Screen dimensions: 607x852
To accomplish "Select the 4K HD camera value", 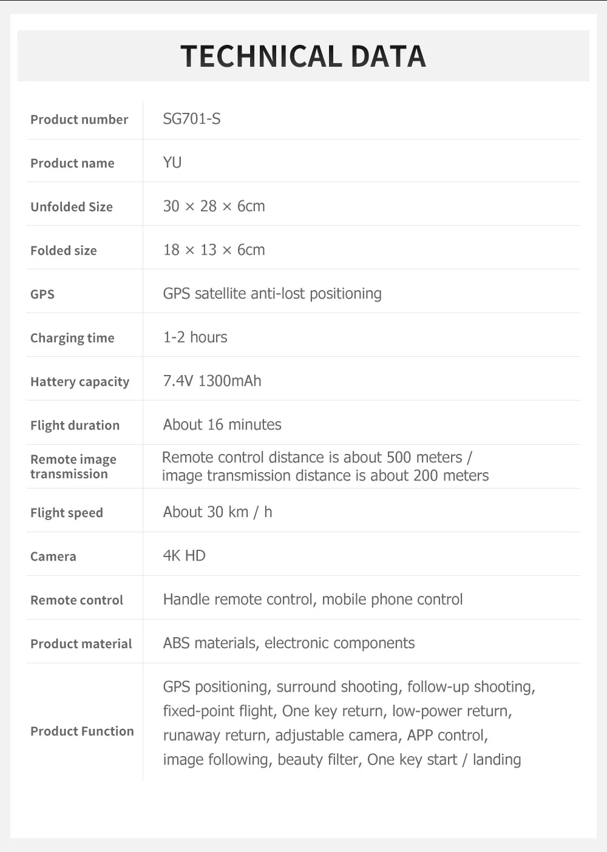I will click(x=184, y=556).
